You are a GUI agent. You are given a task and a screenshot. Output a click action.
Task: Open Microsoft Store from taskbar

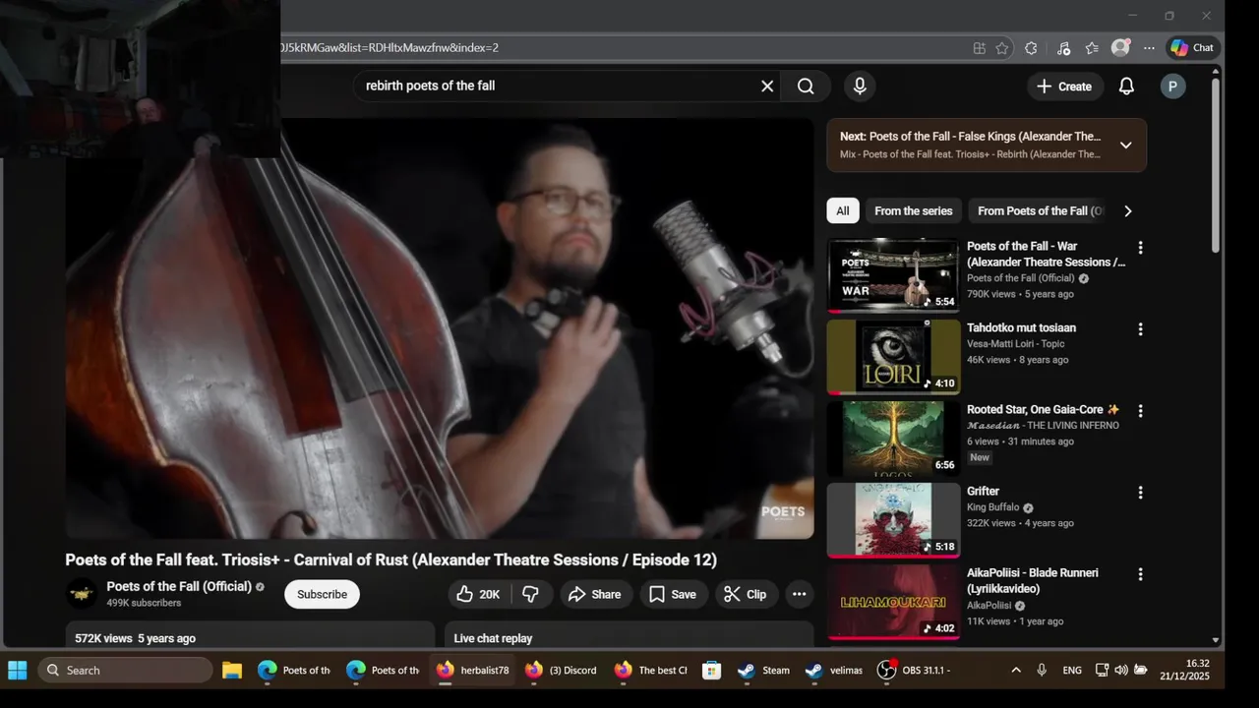click(711, 671)
